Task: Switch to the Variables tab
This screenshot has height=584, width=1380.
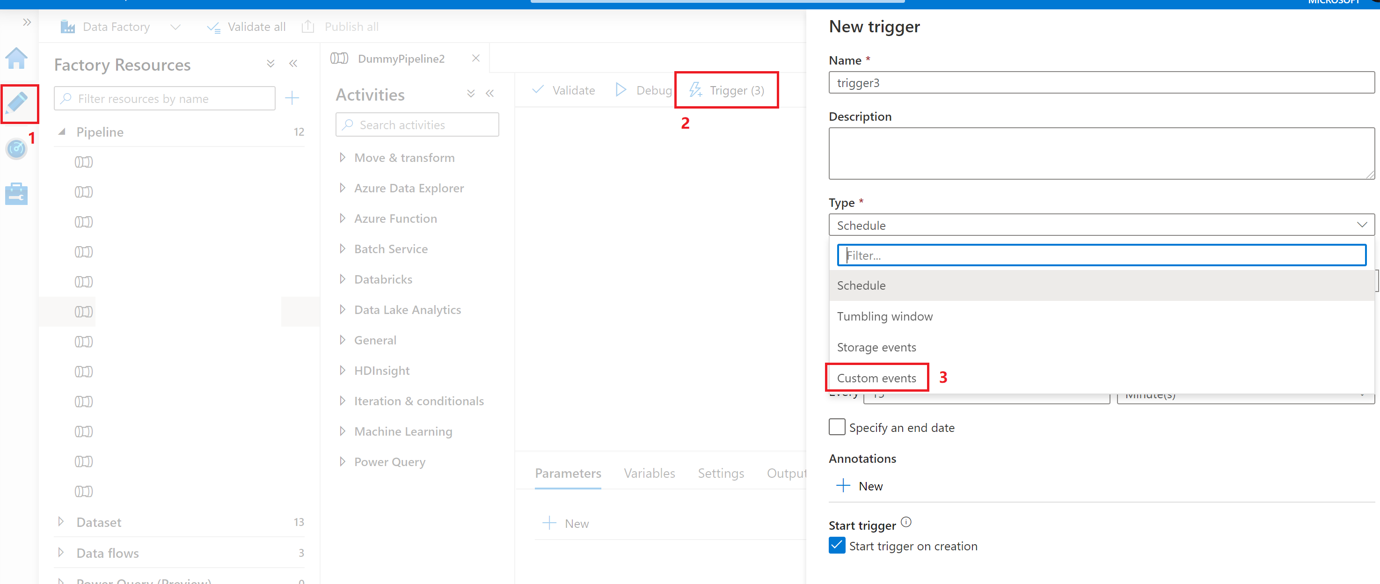Action: point(650,473)
